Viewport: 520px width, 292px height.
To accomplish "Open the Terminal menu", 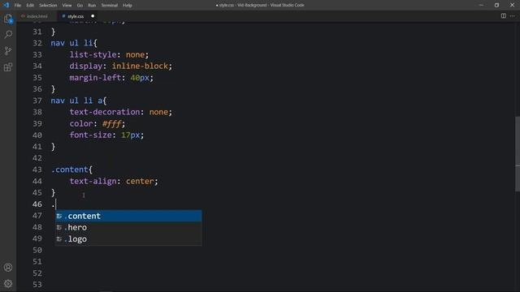I will point(110,6).
